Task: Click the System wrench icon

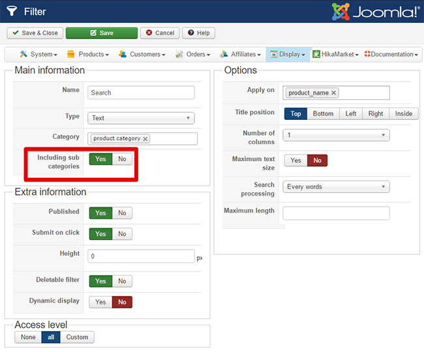Action: (x=23, y=54)
